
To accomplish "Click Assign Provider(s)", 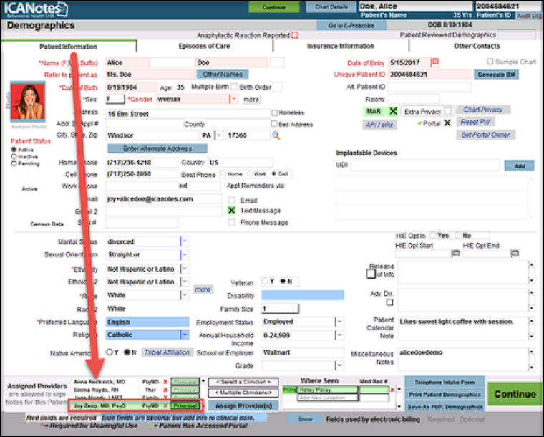I will [x=243, y=405].
